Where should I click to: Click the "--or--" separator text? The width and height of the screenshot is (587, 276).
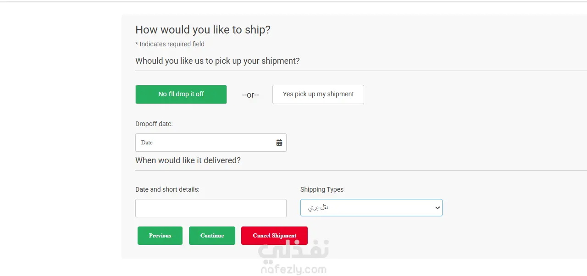point(250,95)
